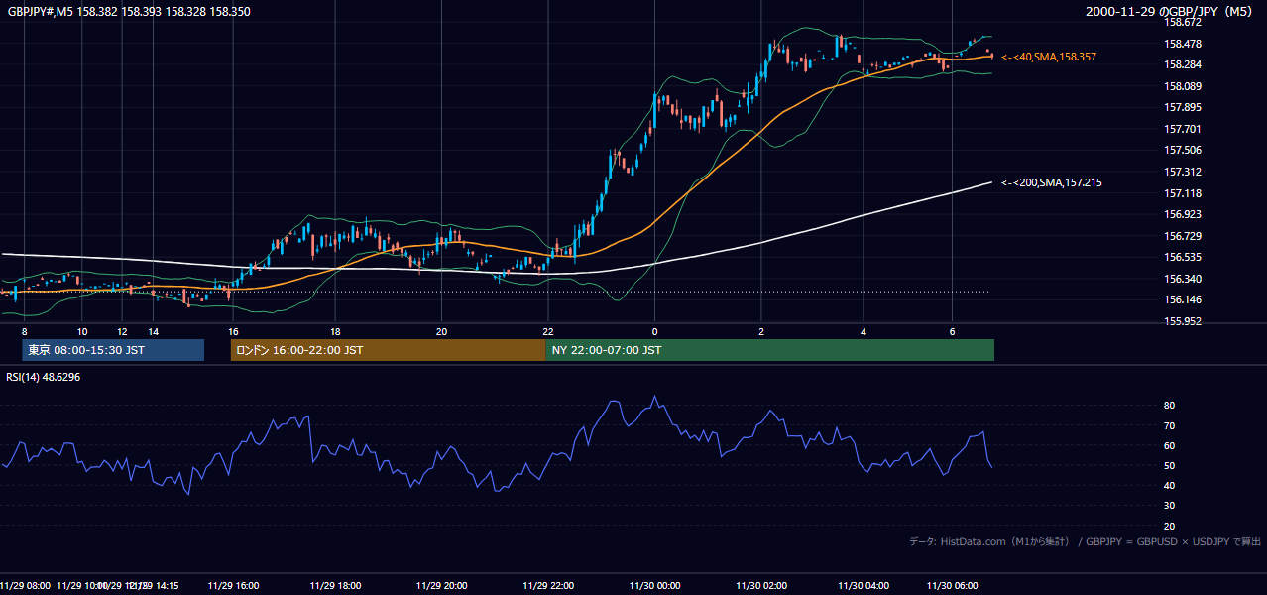Click RSI scale level 70
Viewport: 1267px width, 595px height.
point(1169,425)
